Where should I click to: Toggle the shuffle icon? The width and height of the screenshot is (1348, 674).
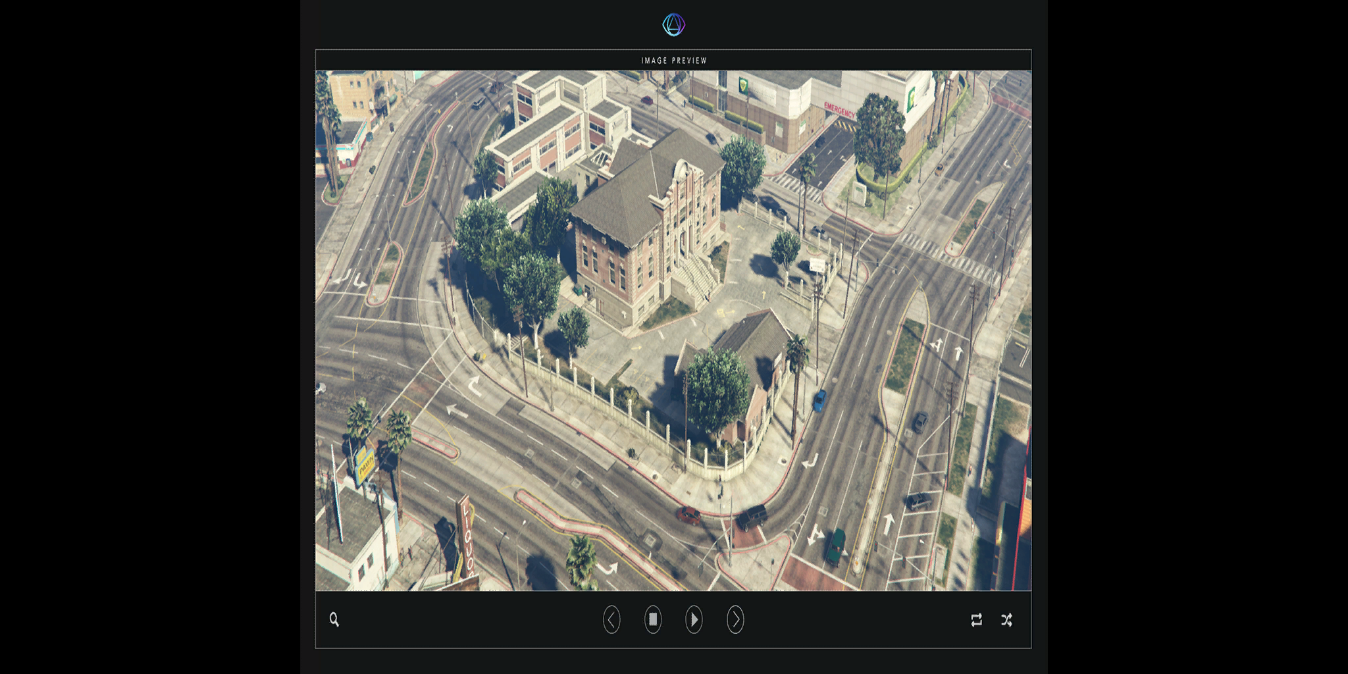click(1006, 619)
